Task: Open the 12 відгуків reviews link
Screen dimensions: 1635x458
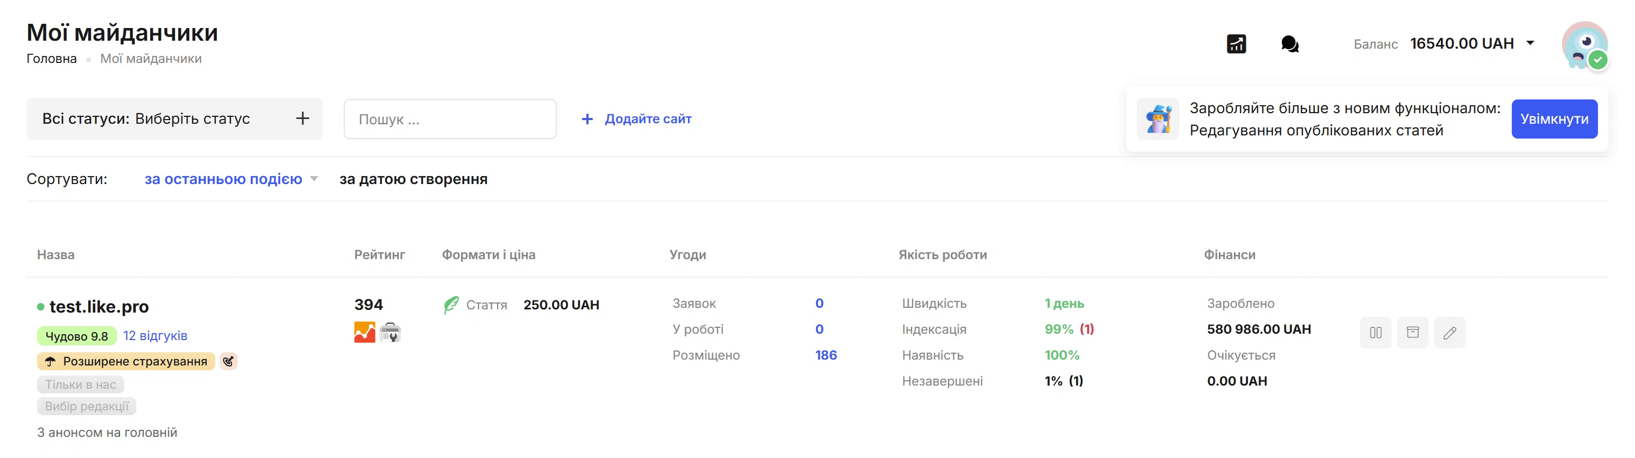Action: tap(155, 336)
